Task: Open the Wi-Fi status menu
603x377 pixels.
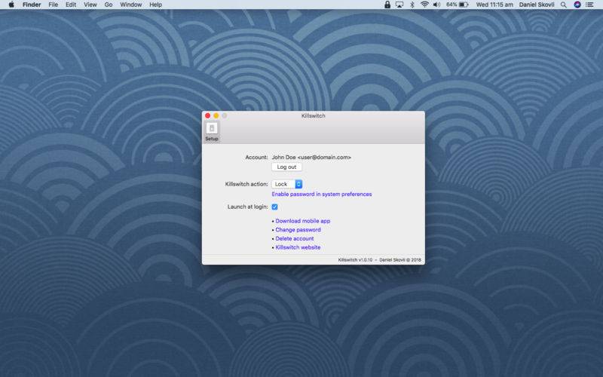Action: tap(424, 5)
